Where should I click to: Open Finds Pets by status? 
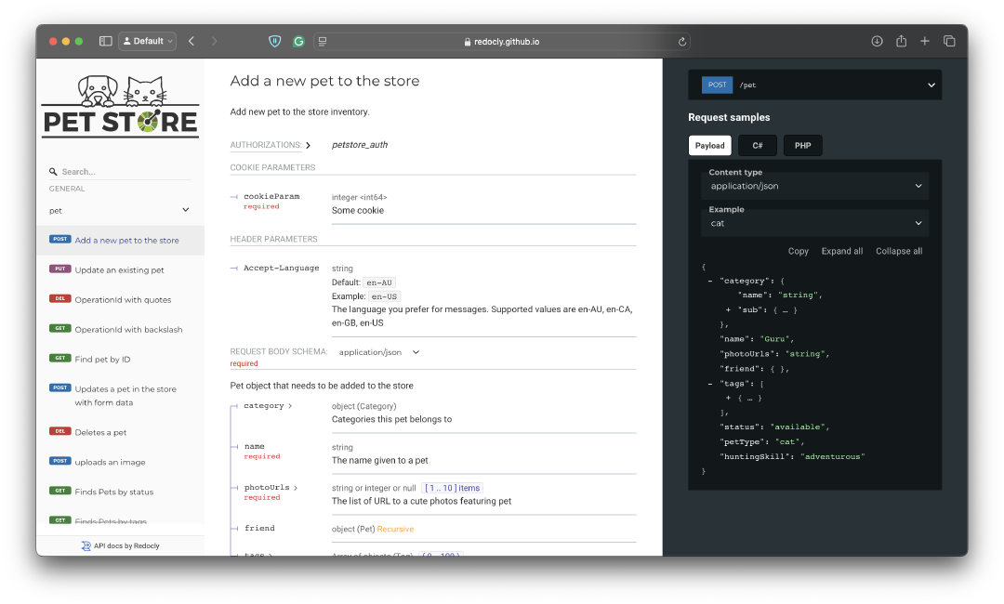point(120,492)
